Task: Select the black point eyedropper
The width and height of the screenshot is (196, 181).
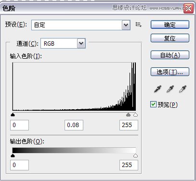Action: pos(157,89)
